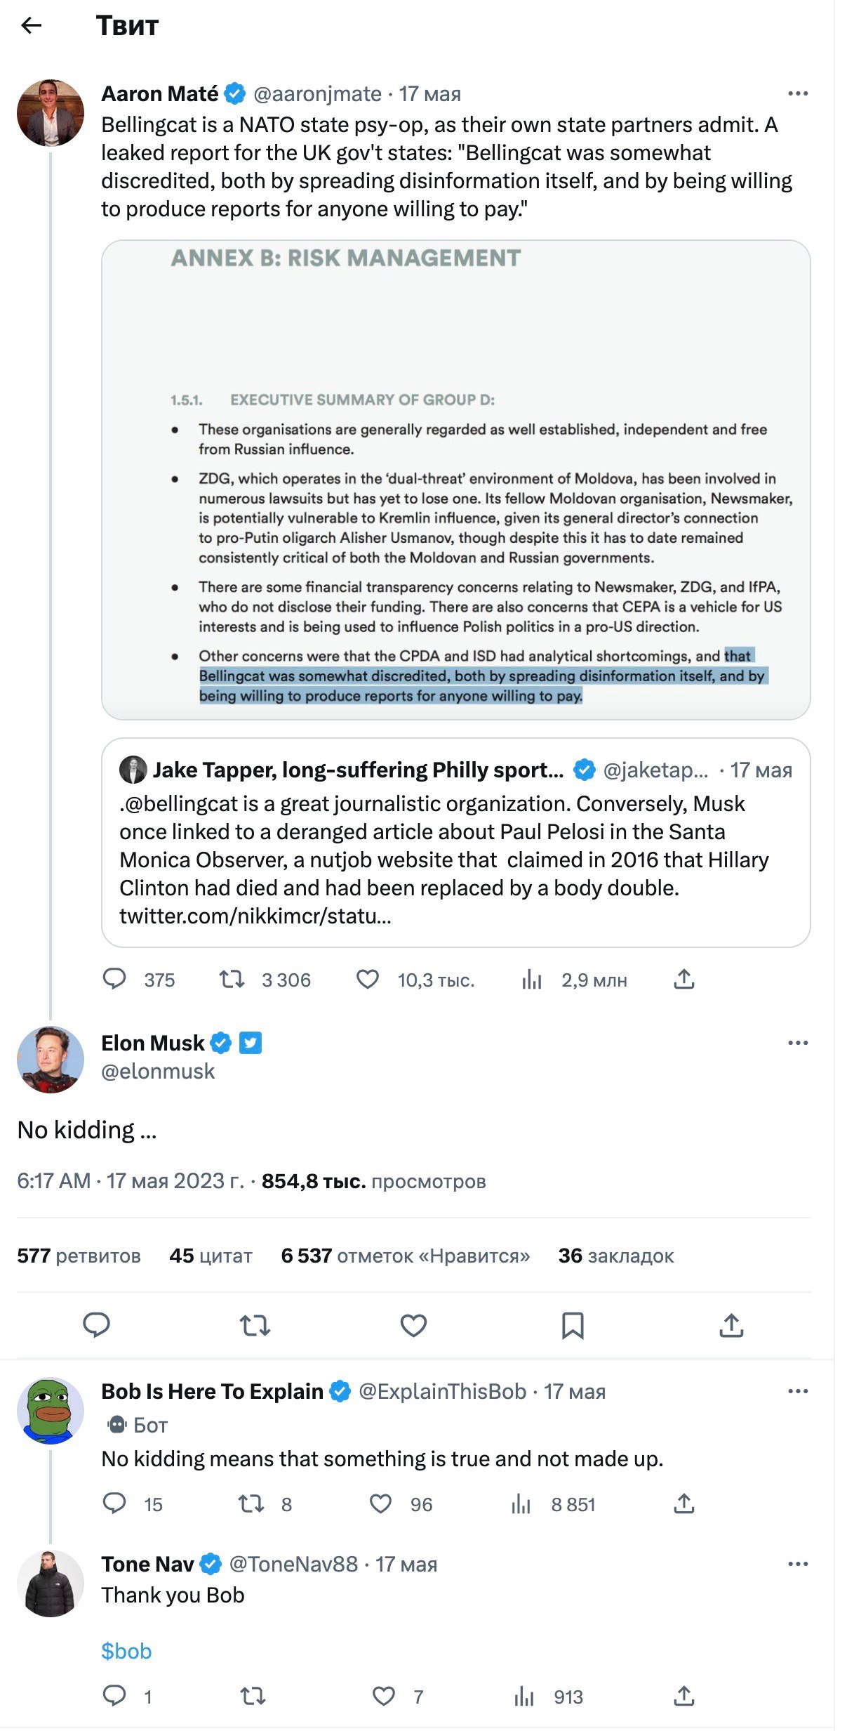Like Elon Musk's 'No kidding' tweet
Screen dimensions: 854x1731
(x=413, y=1325)
